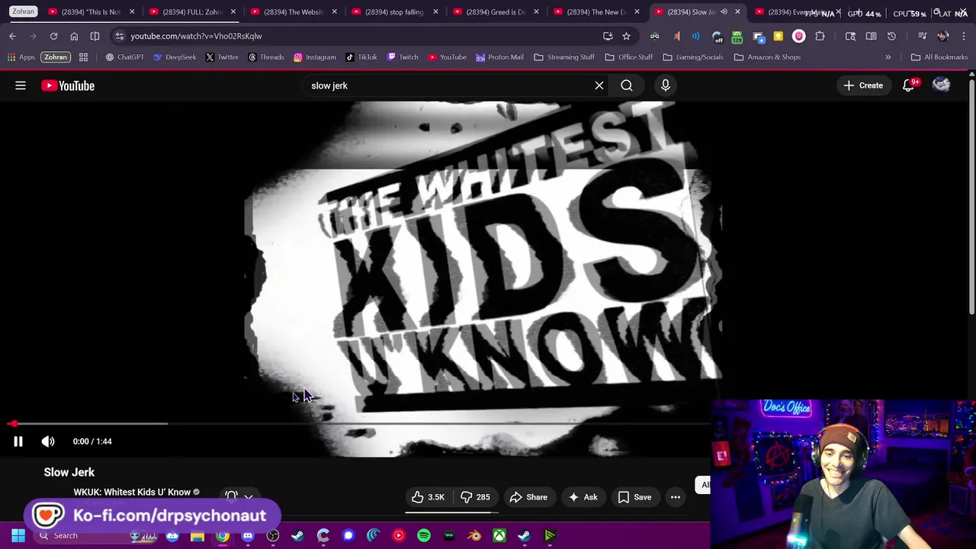Open Windows Start menu
The image size is (976, 549).
(x=18, y=536)
